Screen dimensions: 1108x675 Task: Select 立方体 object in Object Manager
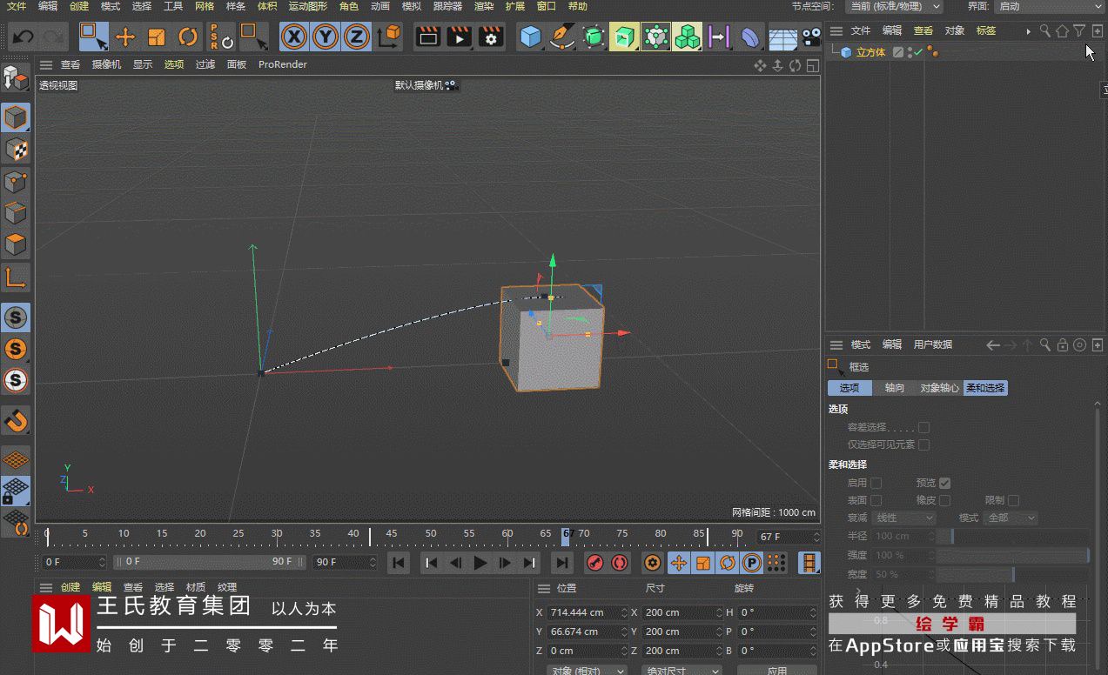(870, 52)
